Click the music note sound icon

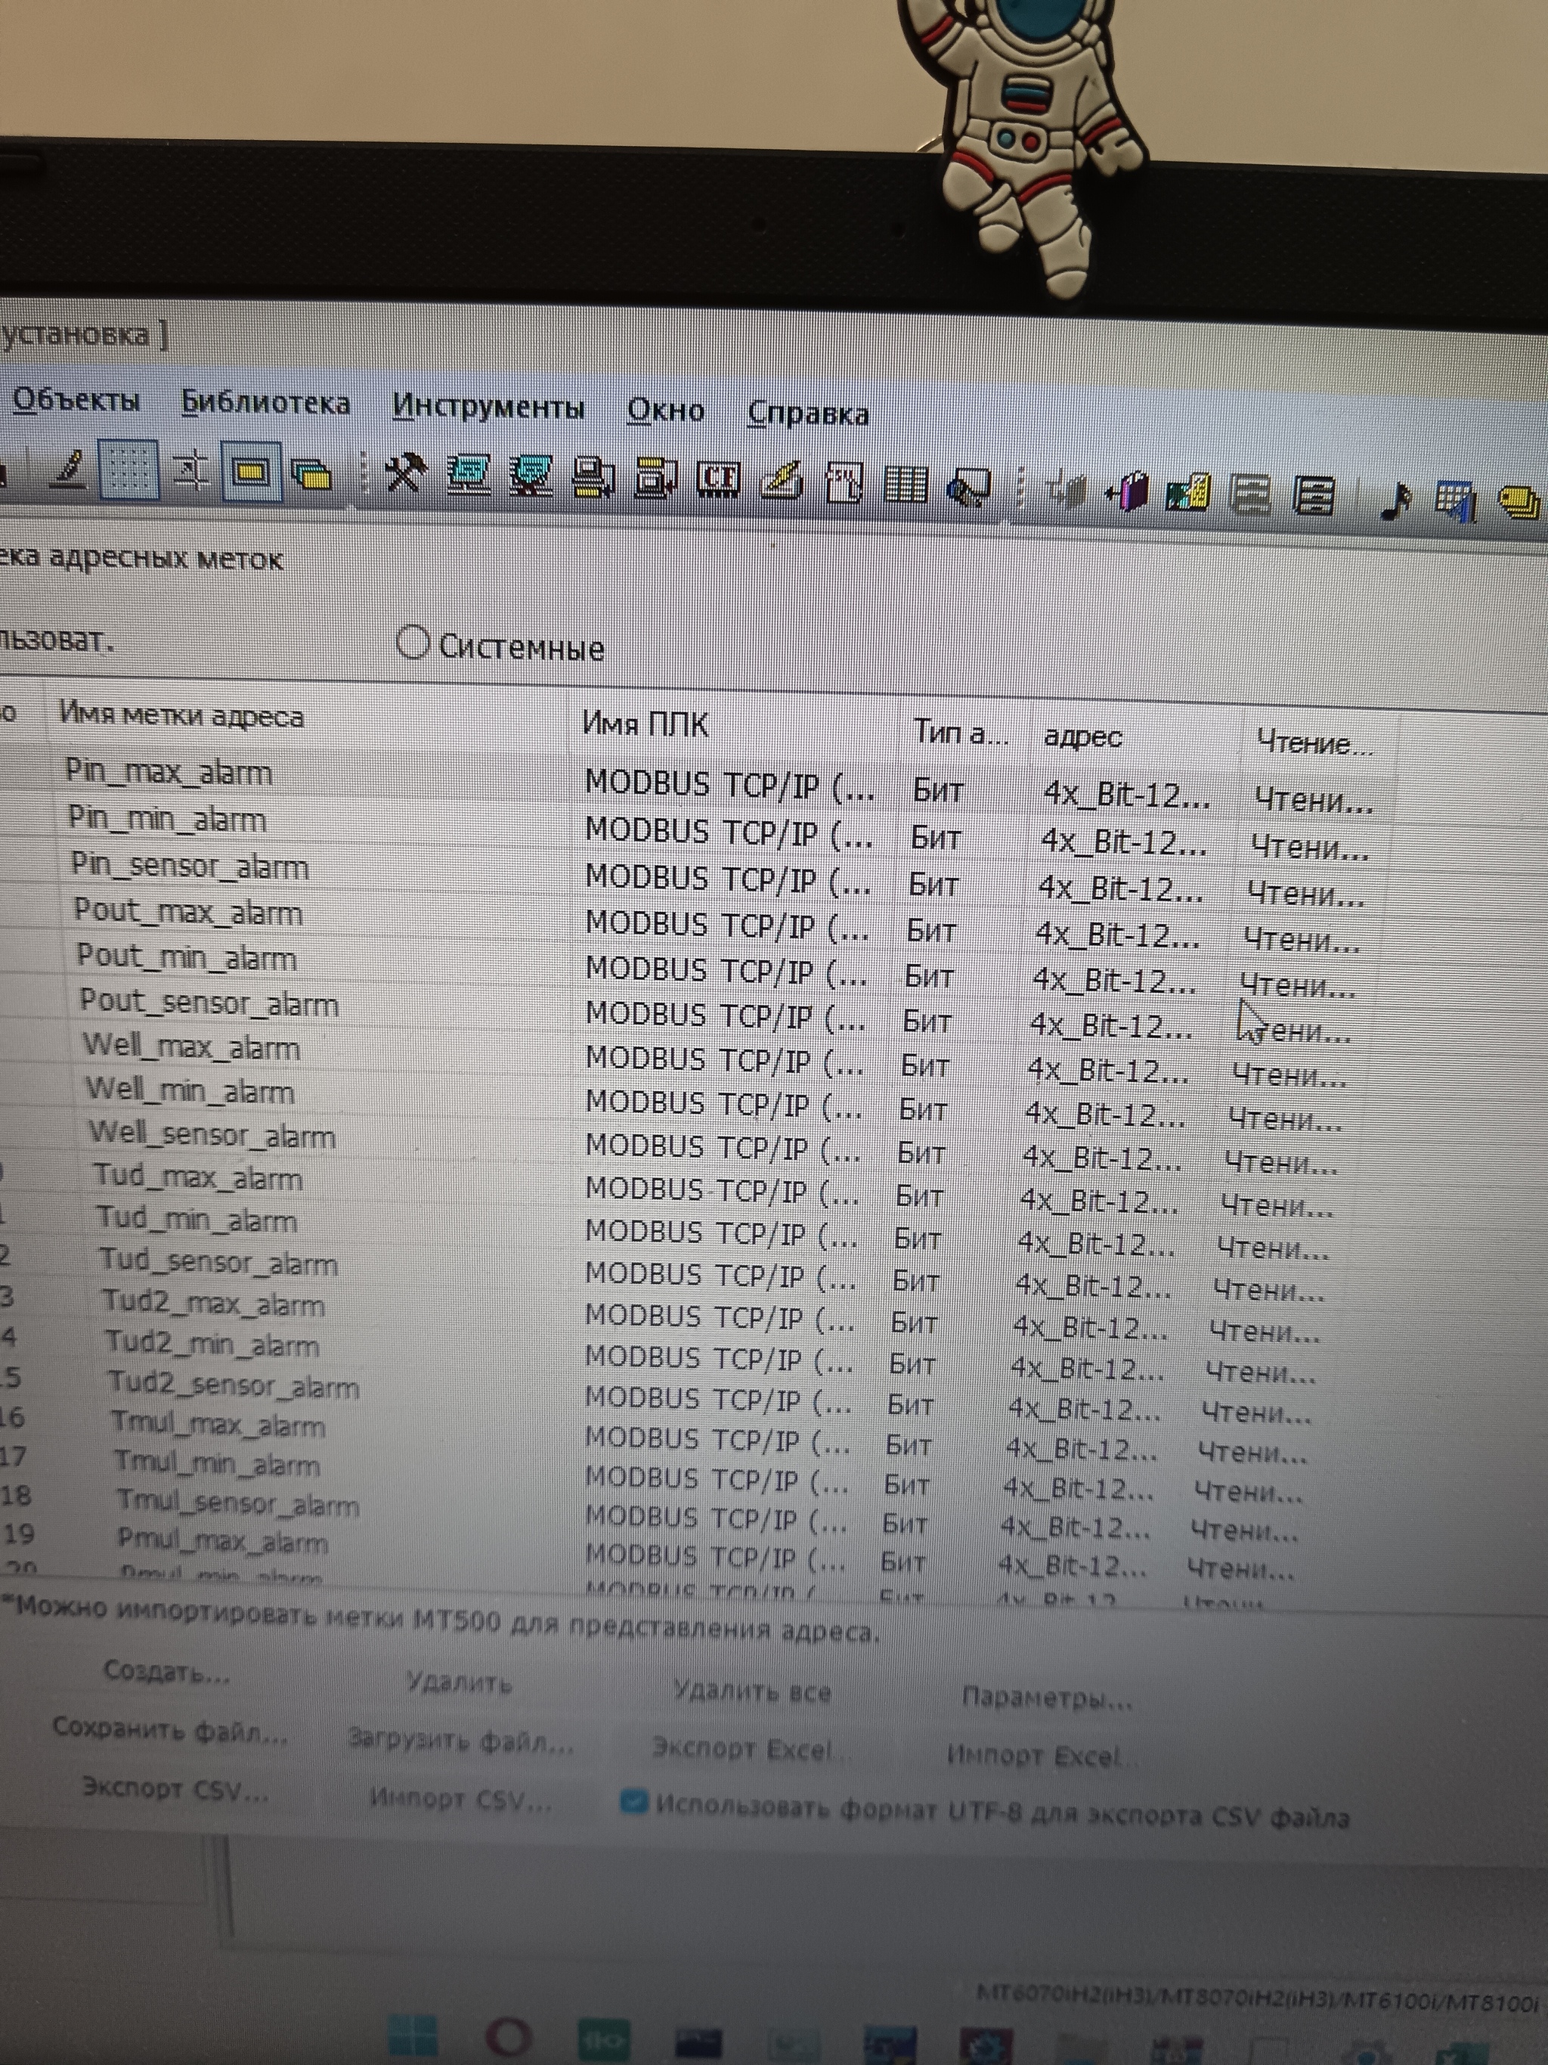pos(1395,501)
